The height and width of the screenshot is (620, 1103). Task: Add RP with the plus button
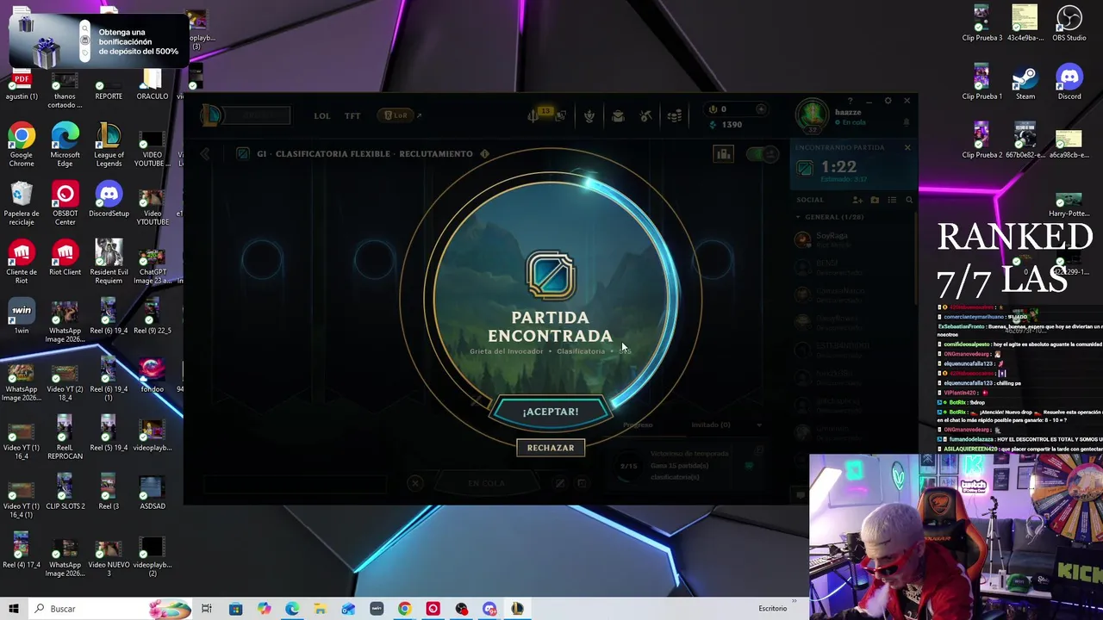tap(761, 109)
